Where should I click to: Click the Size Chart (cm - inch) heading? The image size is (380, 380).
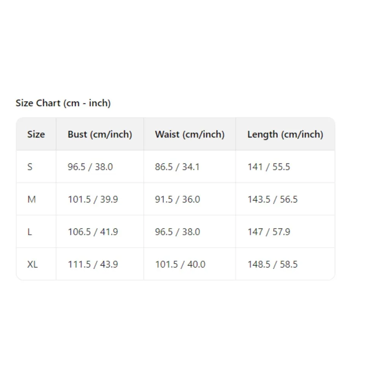point(63,103)
